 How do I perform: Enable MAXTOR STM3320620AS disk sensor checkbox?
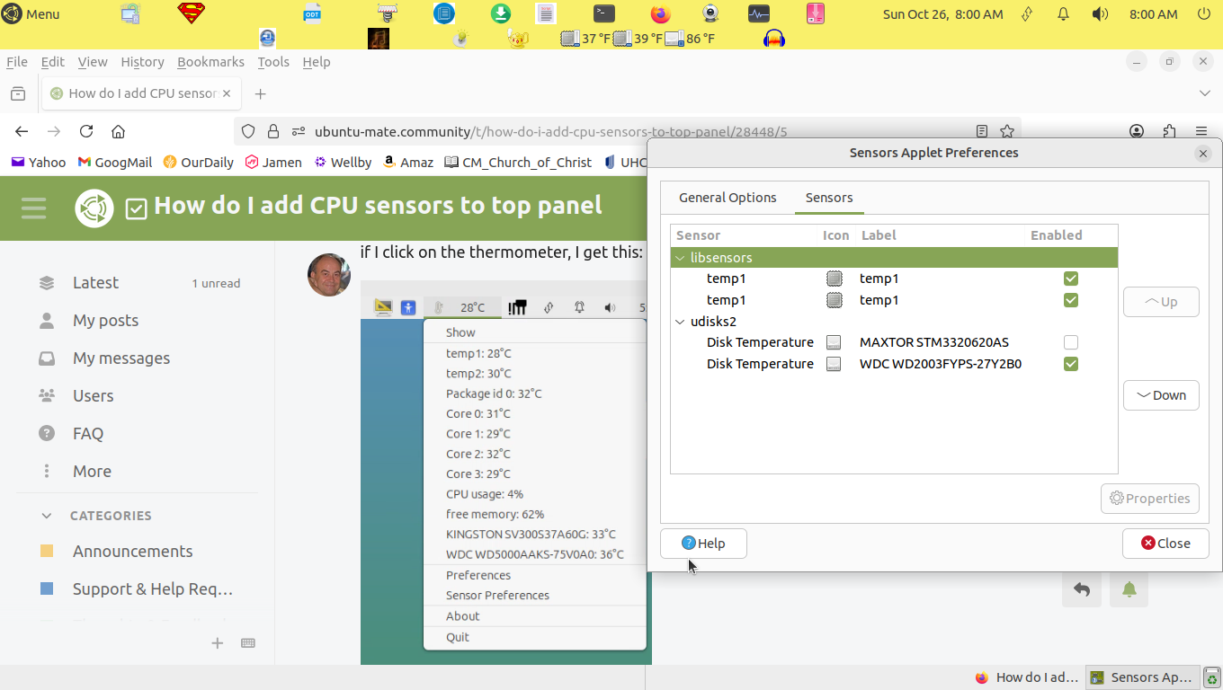(1070, 342)
